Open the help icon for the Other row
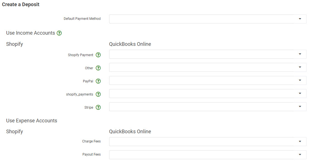Screen dimensions: 309x162 pos(98,68)
